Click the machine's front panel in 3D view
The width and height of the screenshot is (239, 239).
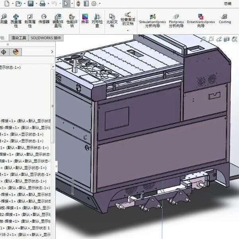[x=161, y=152]
